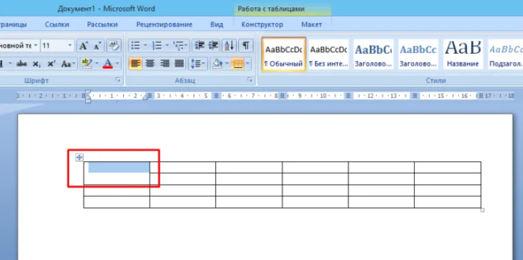
Task: Click the Shrink Font button
Action: click(x=97, y=46)
